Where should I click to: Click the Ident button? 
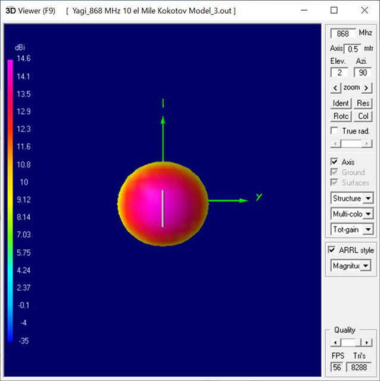(x=341, y=103)
